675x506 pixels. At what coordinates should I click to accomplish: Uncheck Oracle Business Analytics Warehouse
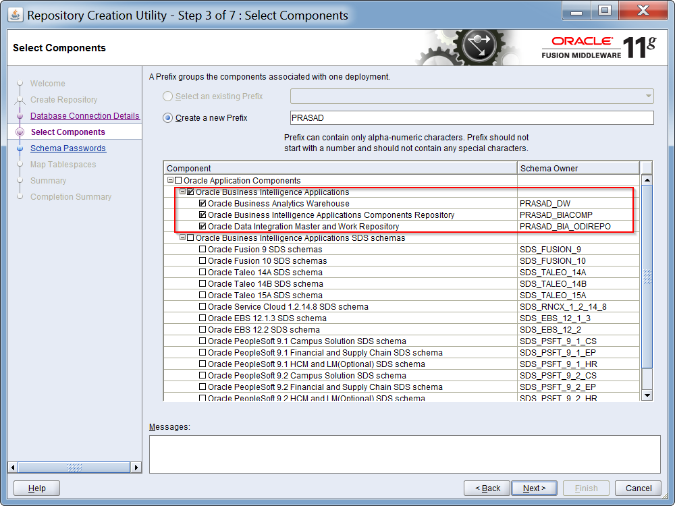(x=202, y=203)
